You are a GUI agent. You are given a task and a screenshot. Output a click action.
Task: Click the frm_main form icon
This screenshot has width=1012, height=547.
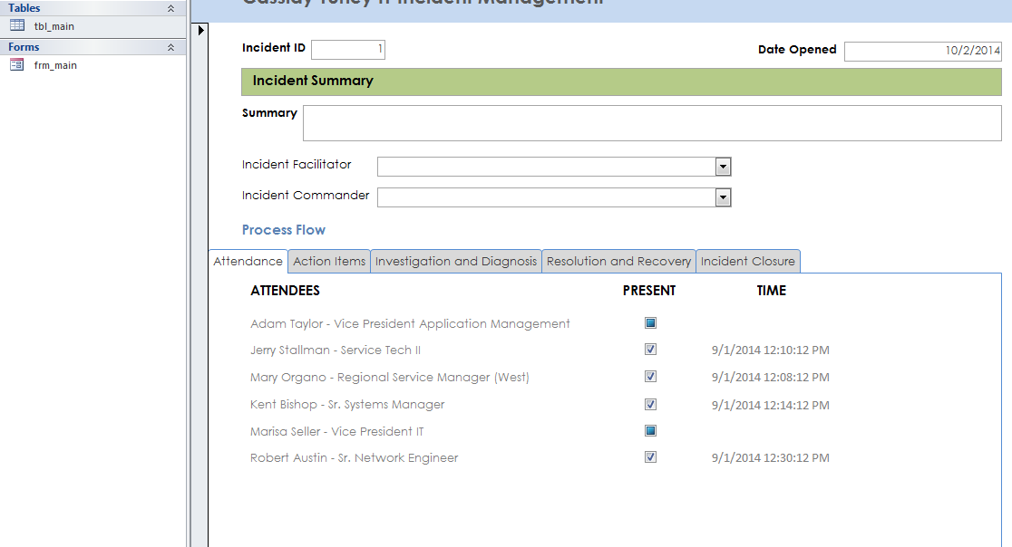point(16,65)
